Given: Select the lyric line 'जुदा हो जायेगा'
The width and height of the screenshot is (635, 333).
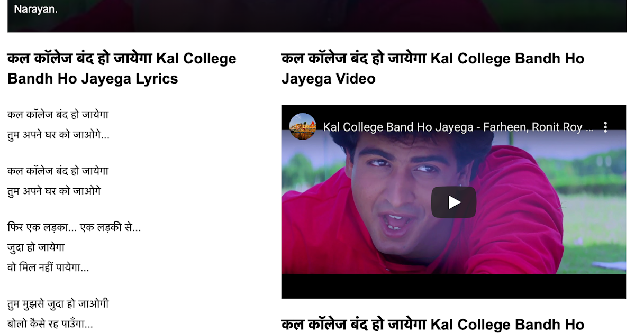Looking at the screenshot, I should pyautogui.click(x=36, y=247).
